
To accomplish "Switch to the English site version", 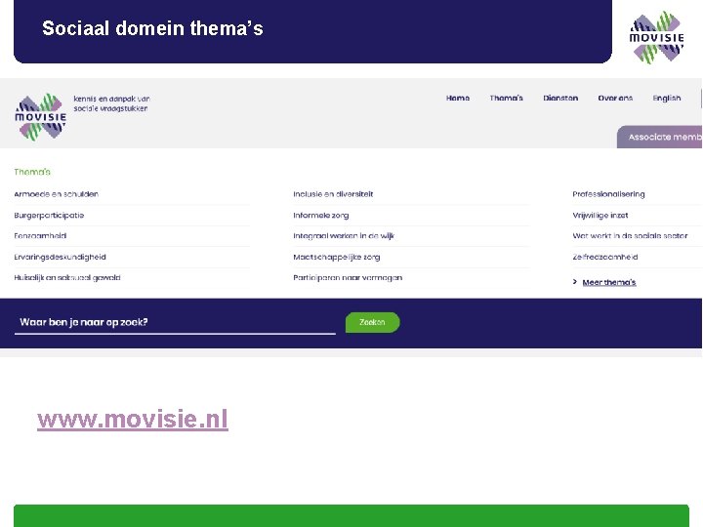I will click(667, 99).
